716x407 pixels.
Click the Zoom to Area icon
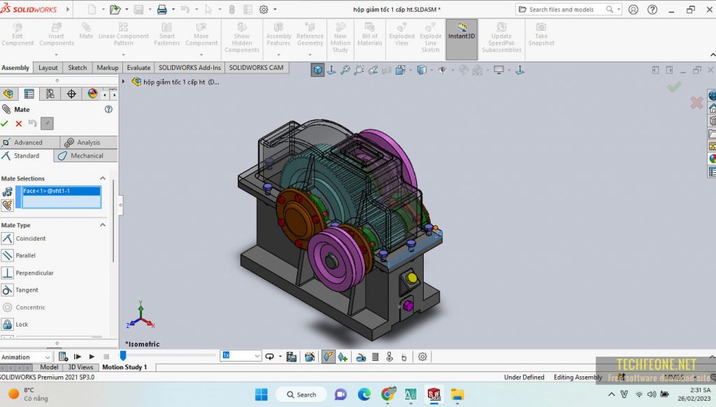coord(359,70)
